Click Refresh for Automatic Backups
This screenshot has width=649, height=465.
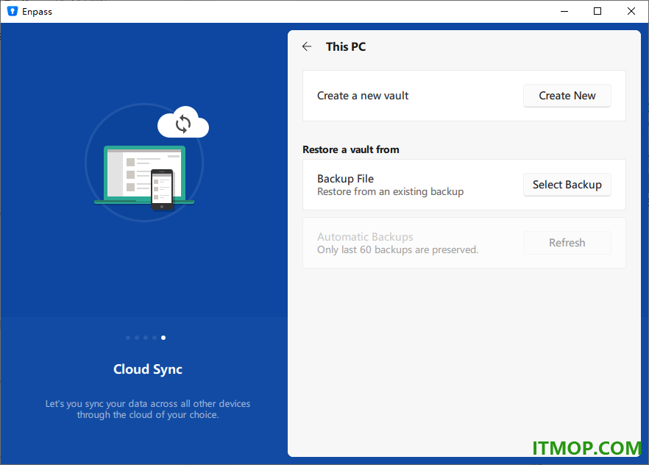567,242
